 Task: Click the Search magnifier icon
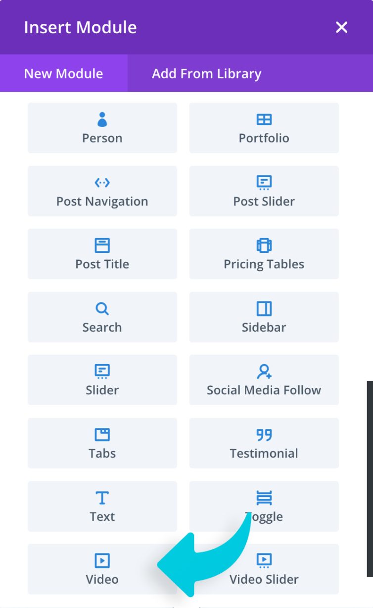click(x=102, y=309)
